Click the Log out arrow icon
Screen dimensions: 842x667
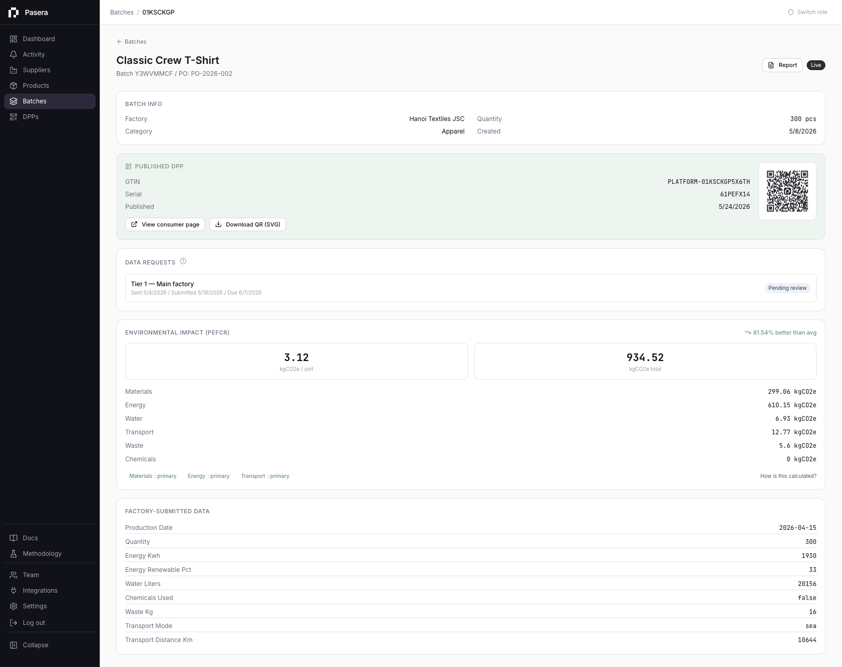tap(14, 623)
